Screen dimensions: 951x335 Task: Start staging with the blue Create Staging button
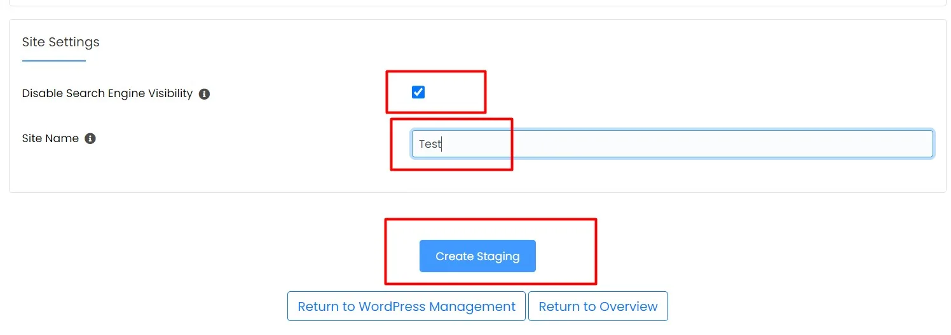(x=477, y=256)
